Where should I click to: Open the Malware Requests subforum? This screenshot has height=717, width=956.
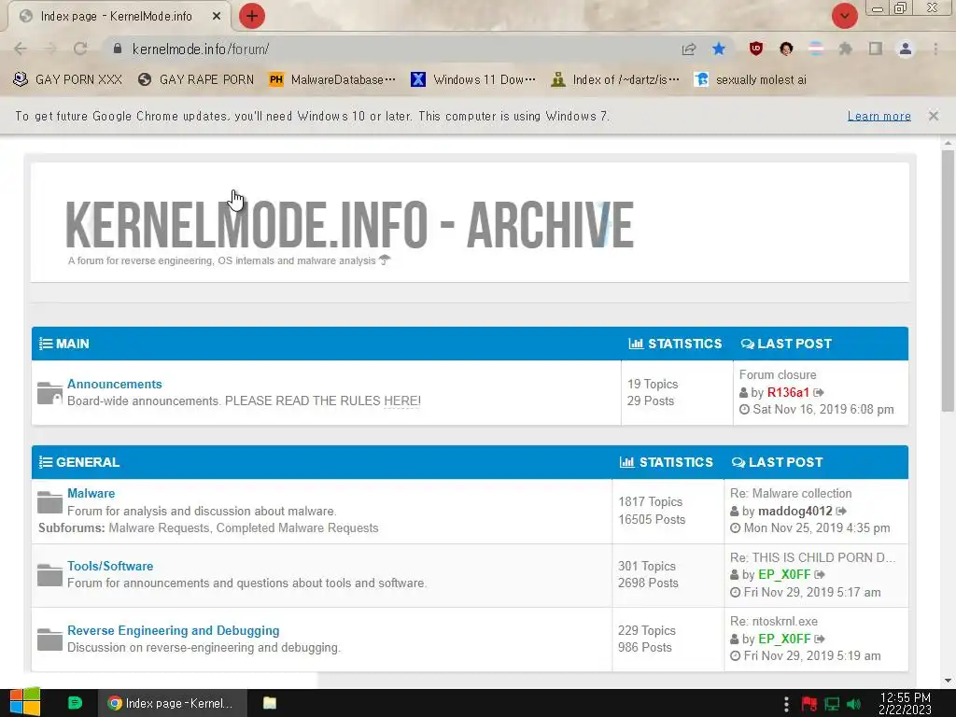click(x=159, y=528)
